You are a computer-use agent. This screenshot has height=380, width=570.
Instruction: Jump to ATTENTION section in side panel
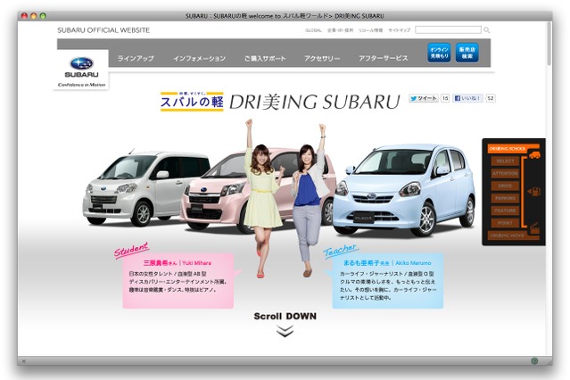(x=505, y=173)
